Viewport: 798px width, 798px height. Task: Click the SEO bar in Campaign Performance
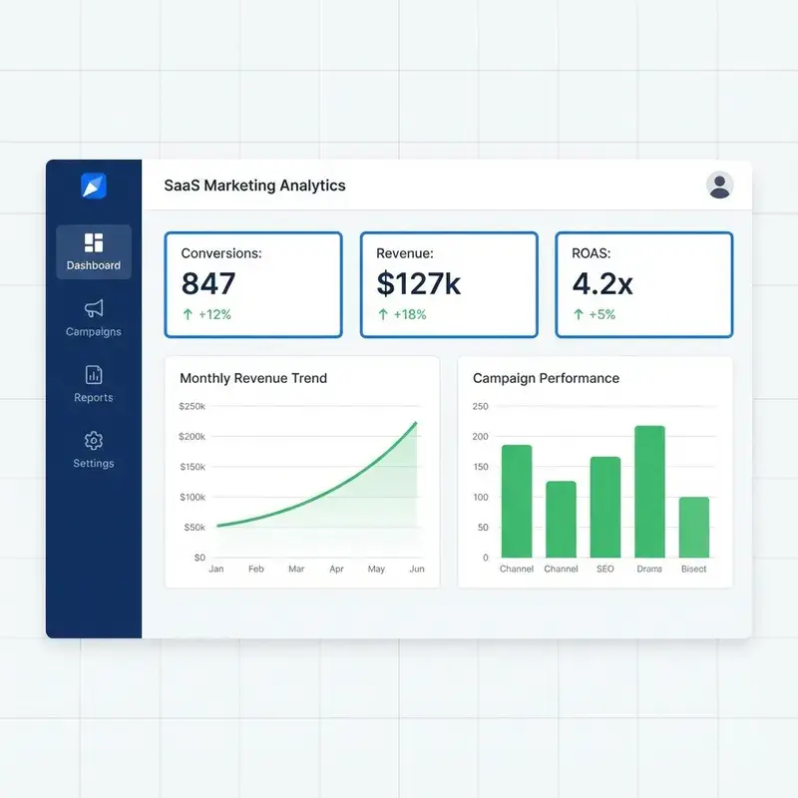[x=604, y=504]
